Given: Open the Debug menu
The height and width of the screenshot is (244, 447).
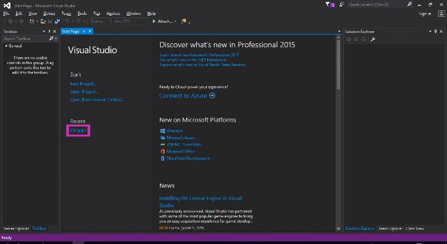Looking at the screenshot, I should pos(49,14).
